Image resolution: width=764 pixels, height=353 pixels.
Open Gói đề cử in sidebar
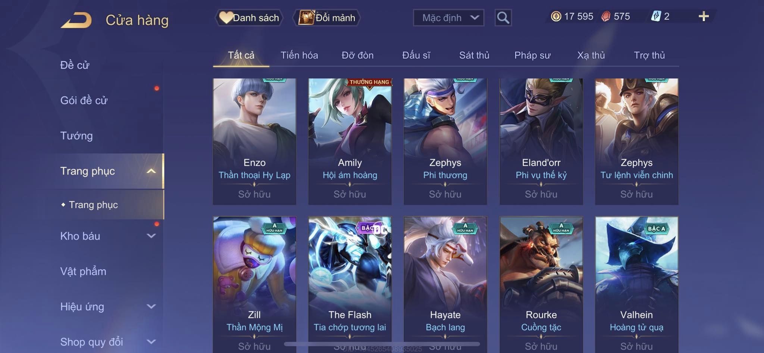pyautogui.click(x=84, y=100)
